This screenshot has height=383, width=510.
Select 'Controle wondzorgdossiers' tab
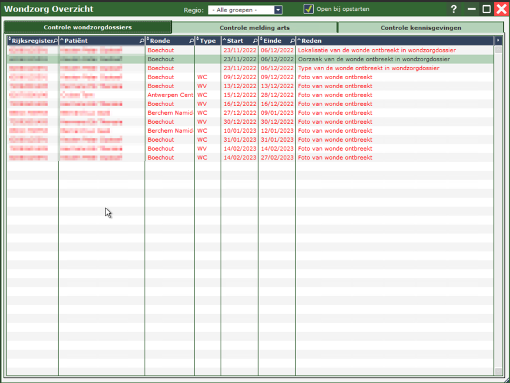click(88, 27)
